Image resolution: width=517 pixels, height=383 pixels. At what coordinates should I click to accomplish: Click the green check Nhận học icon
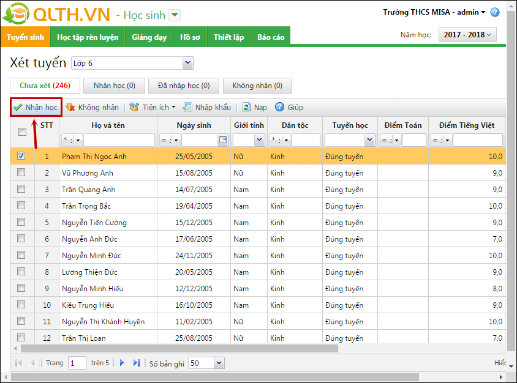[18, 107]
